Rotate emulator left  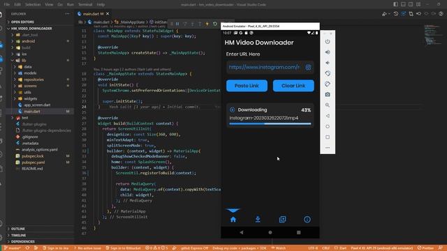[328, 73]
